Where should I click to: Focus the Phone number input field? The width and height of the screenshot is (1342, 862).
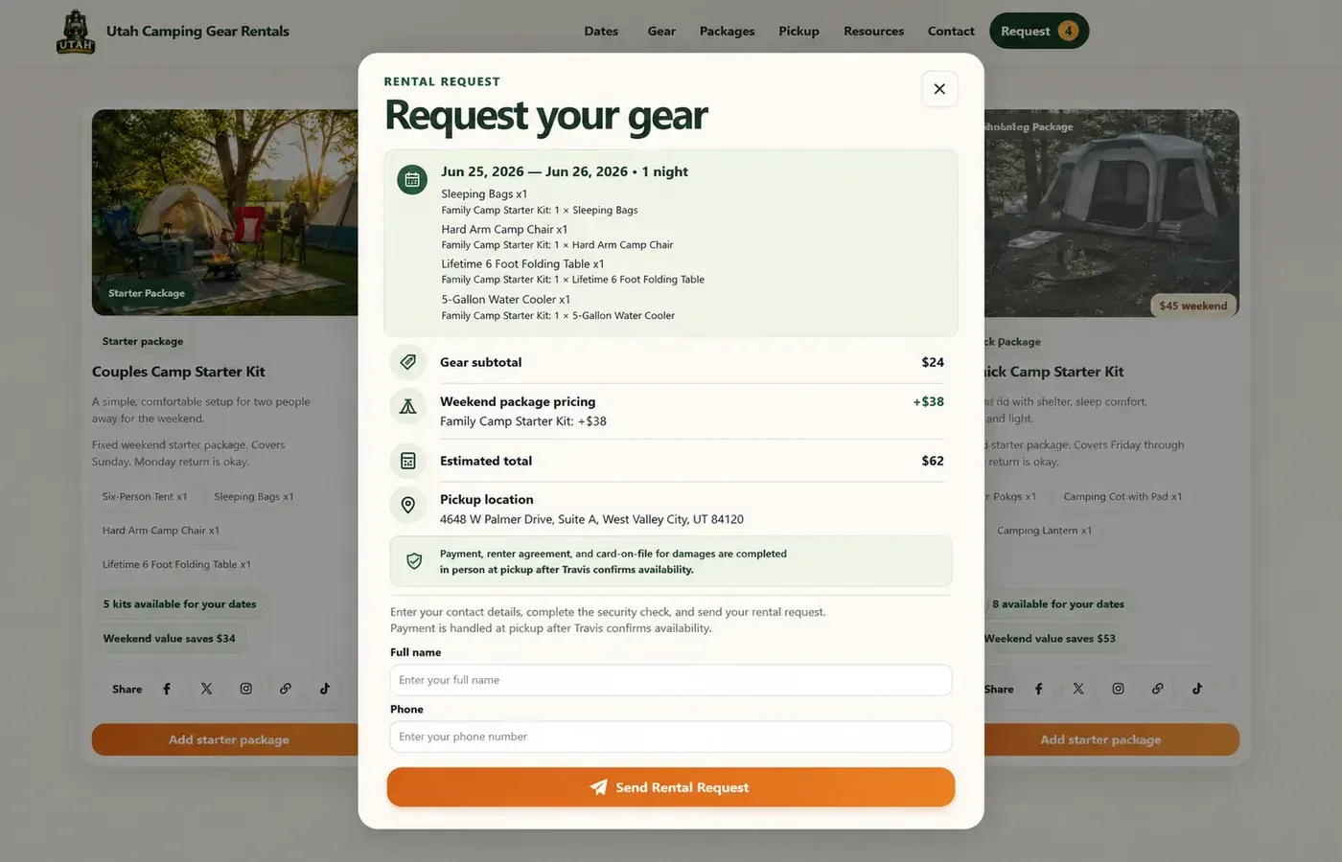(x=671, y=737)
